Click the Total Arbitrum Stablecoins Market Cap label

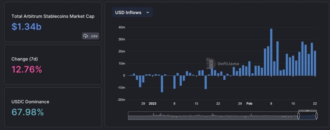[x=53, y=16]
